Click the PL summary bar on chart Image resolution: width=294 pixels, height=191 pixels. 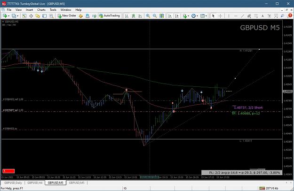tap(242, 173)
